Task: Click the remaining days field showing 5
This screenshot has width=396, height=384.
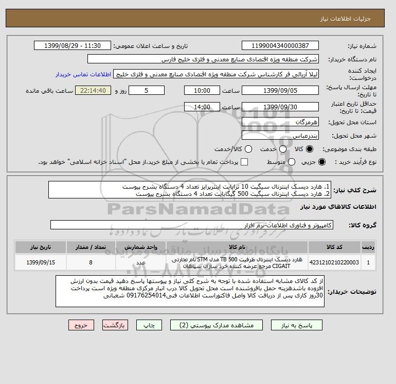Action: point(147,90)
